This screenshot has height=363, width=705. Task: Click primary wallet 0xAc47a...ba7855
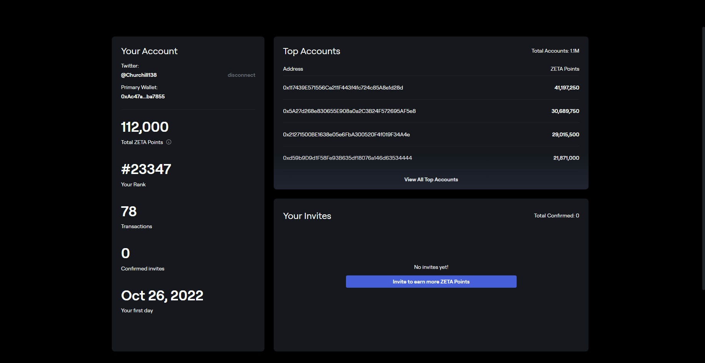tap(143, 96)
